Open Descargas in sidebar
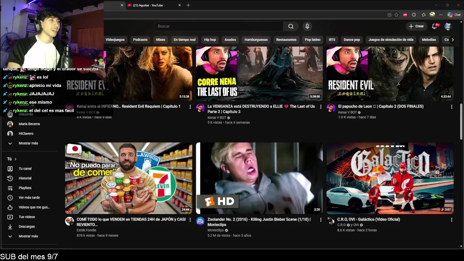Image resolution: width=464 pixels, height=261 pixels. click(x=26, y=227)
